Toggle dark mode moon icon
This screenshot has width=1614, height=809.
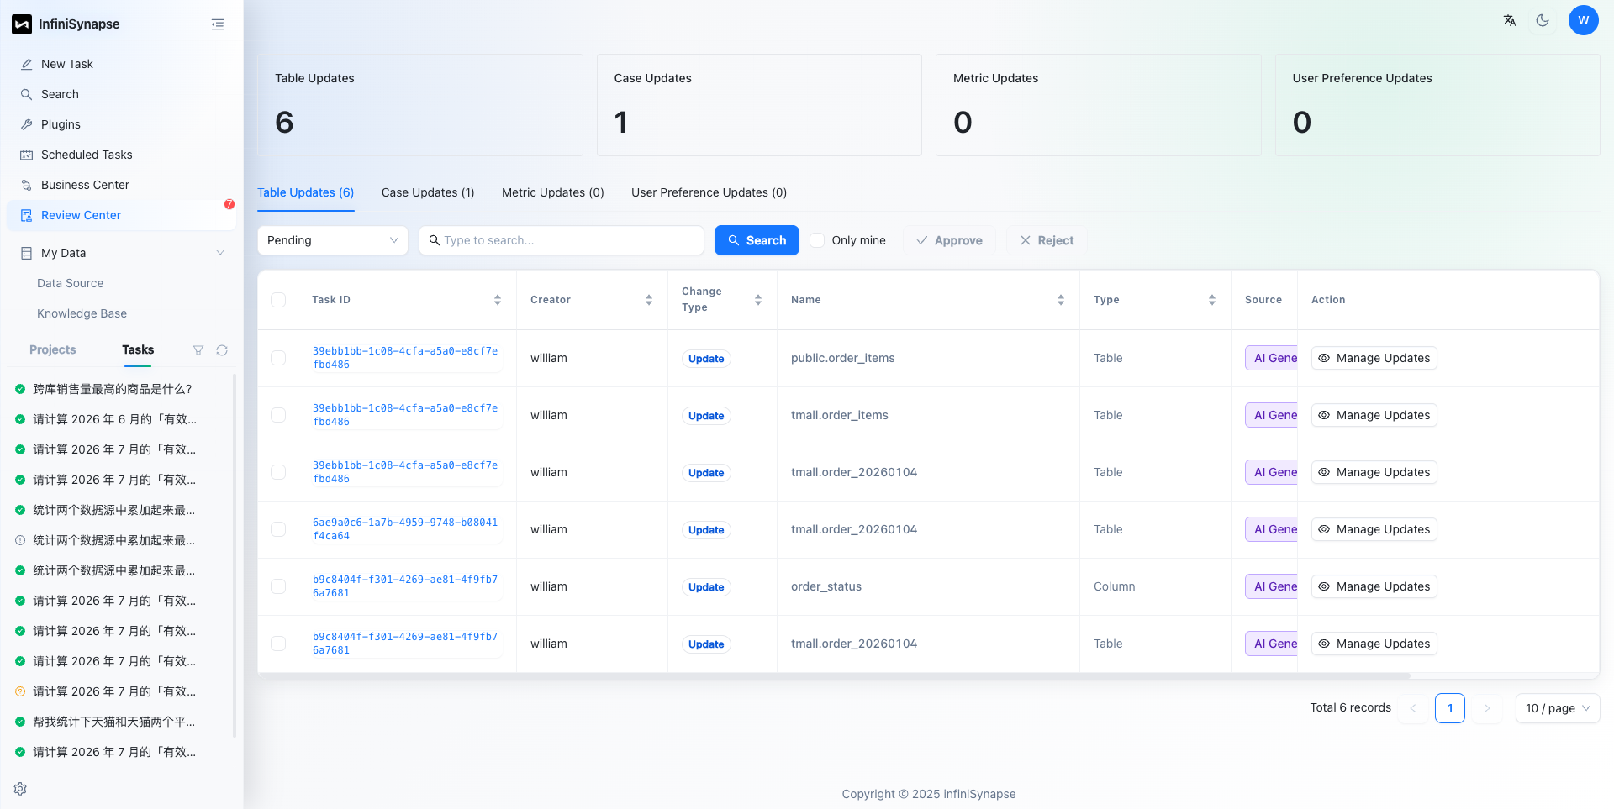[1543, 20]
